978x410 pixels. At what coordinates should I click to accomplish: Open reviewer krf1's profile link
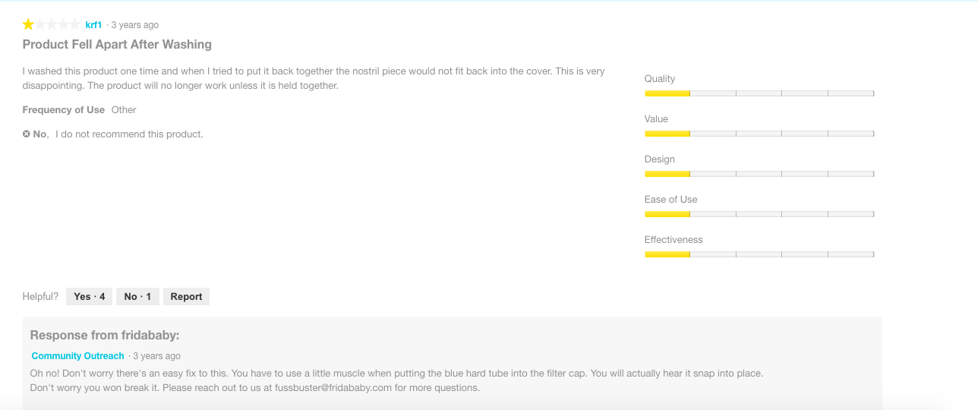(93, 25)
